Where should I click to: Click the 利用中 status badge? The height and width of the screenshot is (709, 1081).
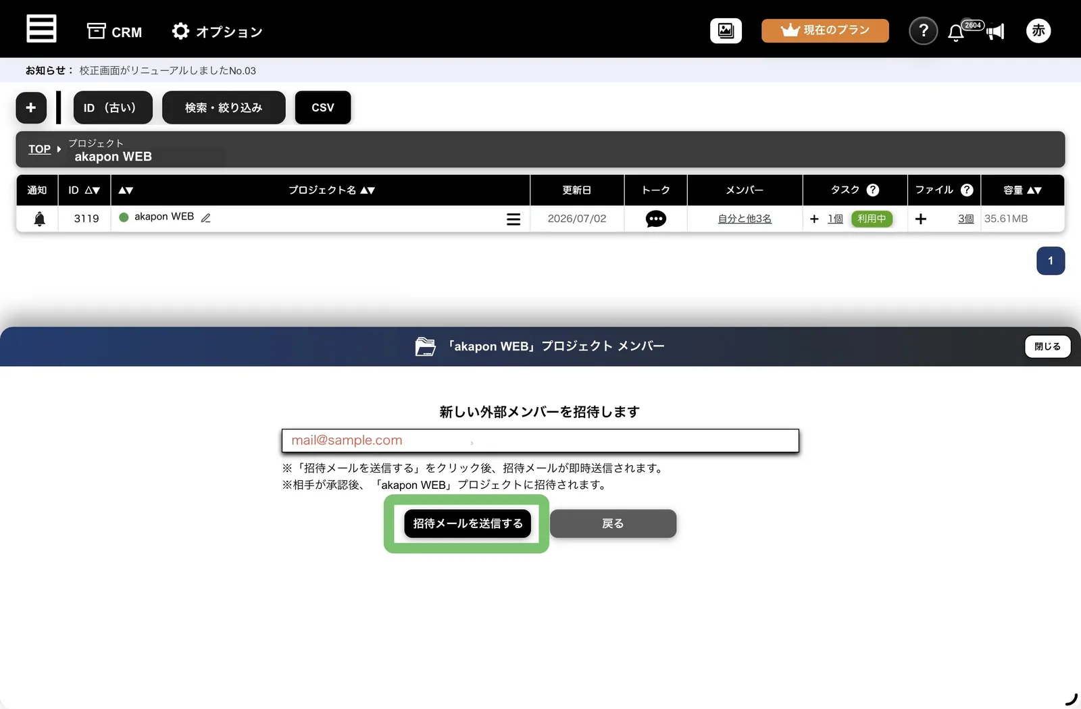(872, 219)
